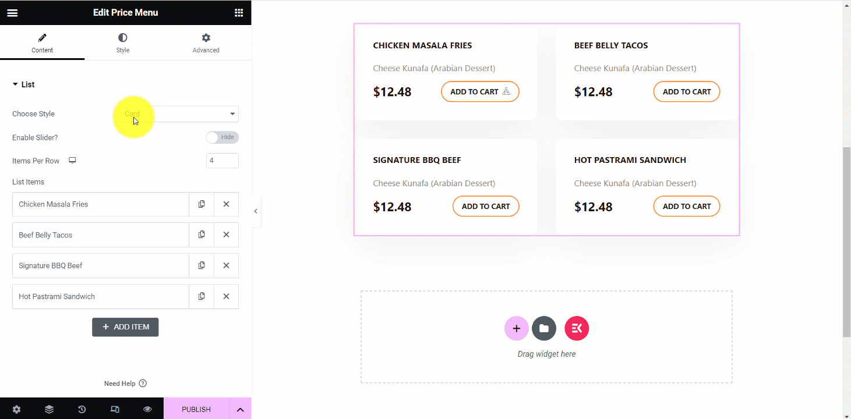This screenshot has width=851, height=419.
Task: Click the PUBLISH button
Action: (x=196, y=409)
